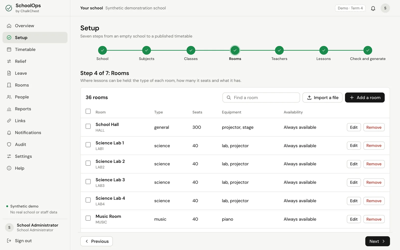Remove the Science Lab 2 room
Screen dimensions: 400x250
coord(374,164)
